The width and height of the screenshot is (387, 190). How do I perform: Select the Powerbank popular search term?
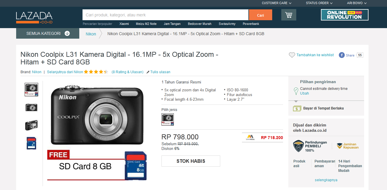(x=251, y=24)
